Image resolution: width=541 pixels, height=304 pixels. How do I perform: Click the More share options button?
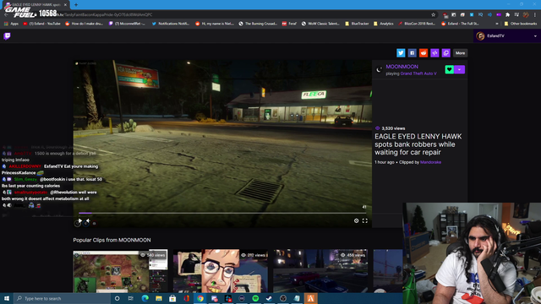click(460, 53)
